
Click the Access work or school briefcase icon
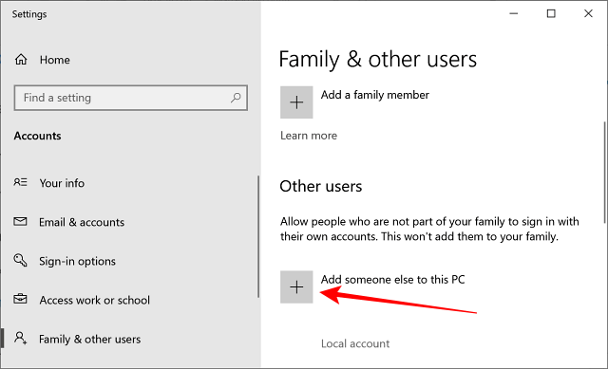click(x=20, y=300)
